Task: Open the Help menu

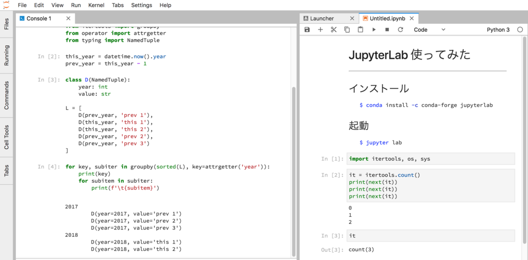Action: pyautogui.click(x=166, y=5)
